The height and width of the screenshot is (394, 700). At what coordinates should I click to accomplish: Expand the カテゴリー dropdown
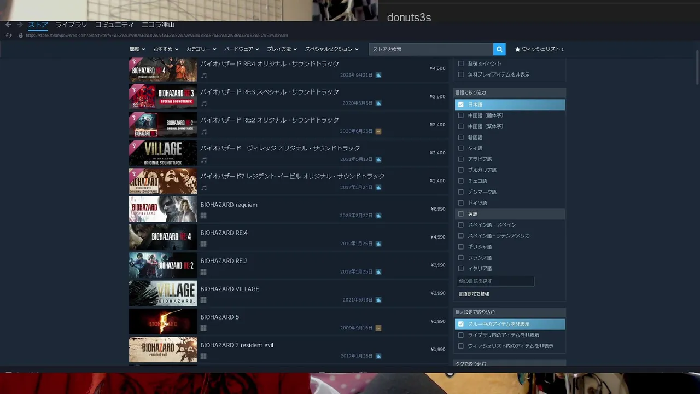click(201, 49)
